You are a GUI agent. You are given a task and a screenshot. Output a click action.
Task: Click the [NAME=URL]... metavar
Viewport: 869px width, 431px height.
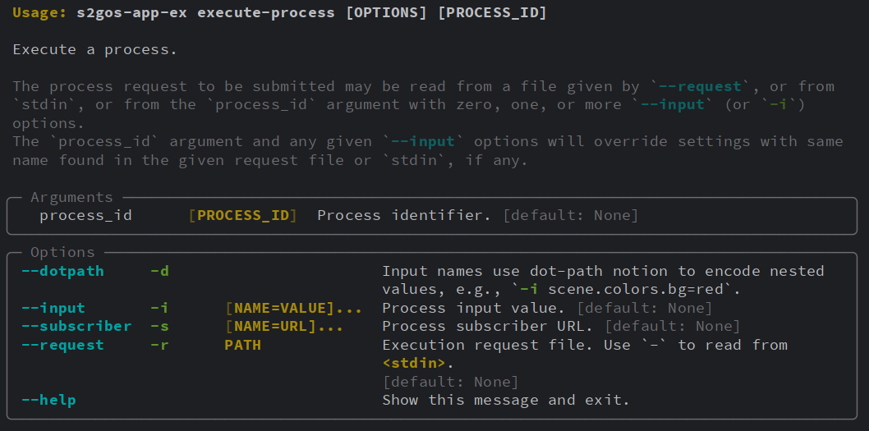[284, 326]
